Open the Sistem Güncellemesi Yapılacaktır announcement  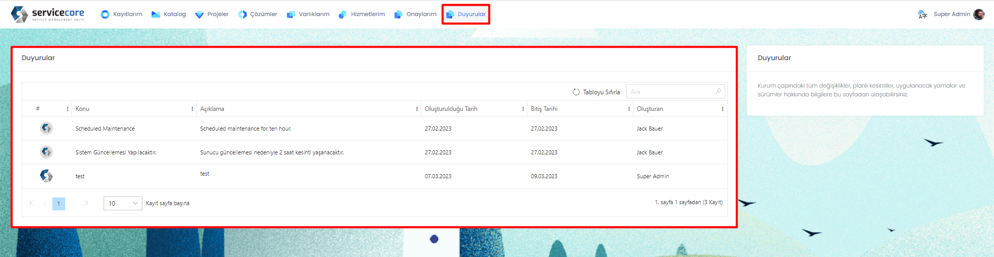(x=116, y=152)
